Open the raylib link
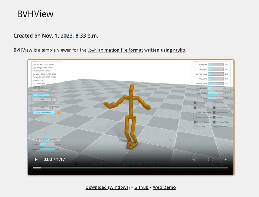259x197 pixels. tap(179, 50)
